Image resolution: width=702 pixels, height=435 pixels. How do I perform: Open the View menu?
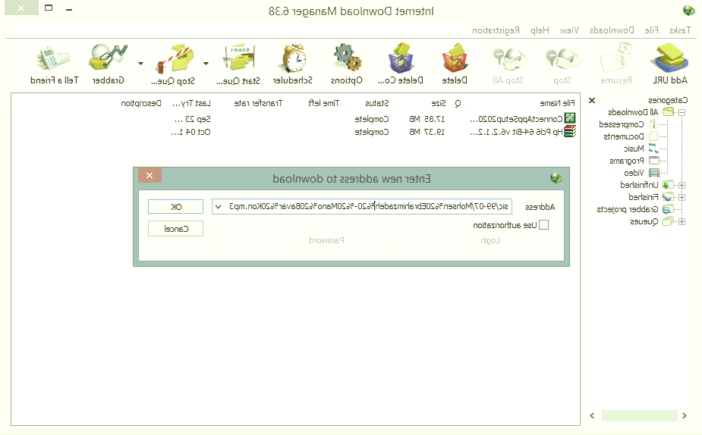click(569, 30)
